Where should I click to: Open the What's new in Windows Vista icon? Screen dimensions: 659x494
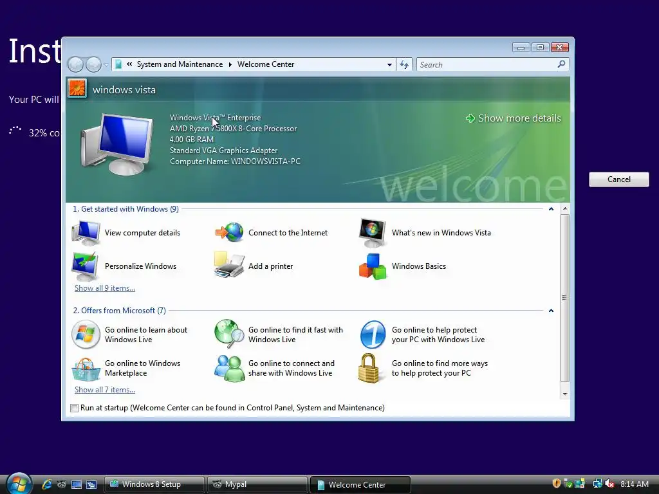click(x=373, y=233)
